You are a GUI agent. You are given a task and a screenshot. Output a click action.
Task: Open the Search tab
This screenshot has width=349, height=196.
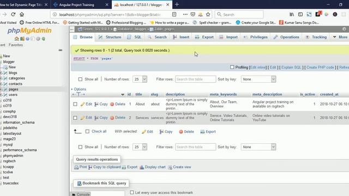click(157, 37)
